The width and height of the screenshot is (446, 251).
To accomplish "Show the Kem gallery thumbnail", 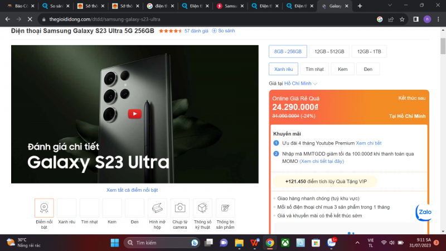I will [x=112, y=208].
